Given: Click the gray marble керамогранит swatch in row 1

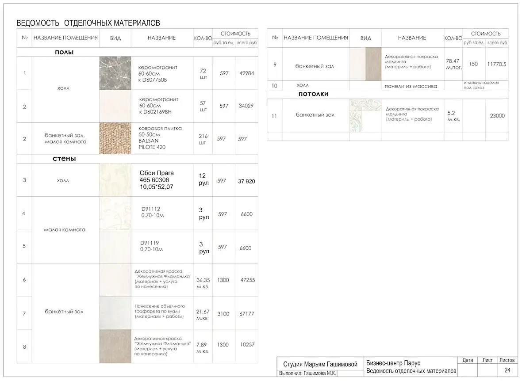Looking at the screenshot, I should [115, 73].
